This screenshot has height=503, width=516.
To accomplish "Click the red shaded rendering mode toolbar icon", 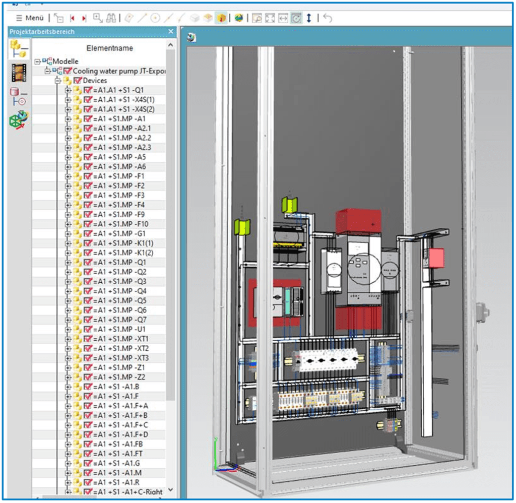I will [221, 18].
